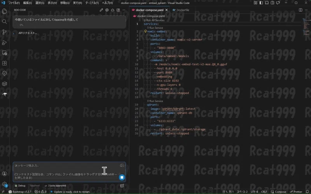The width and height of the screenshot is (311, 194).
Task: Open the 3 auto-approved dropdown
Action: point(55,185)
